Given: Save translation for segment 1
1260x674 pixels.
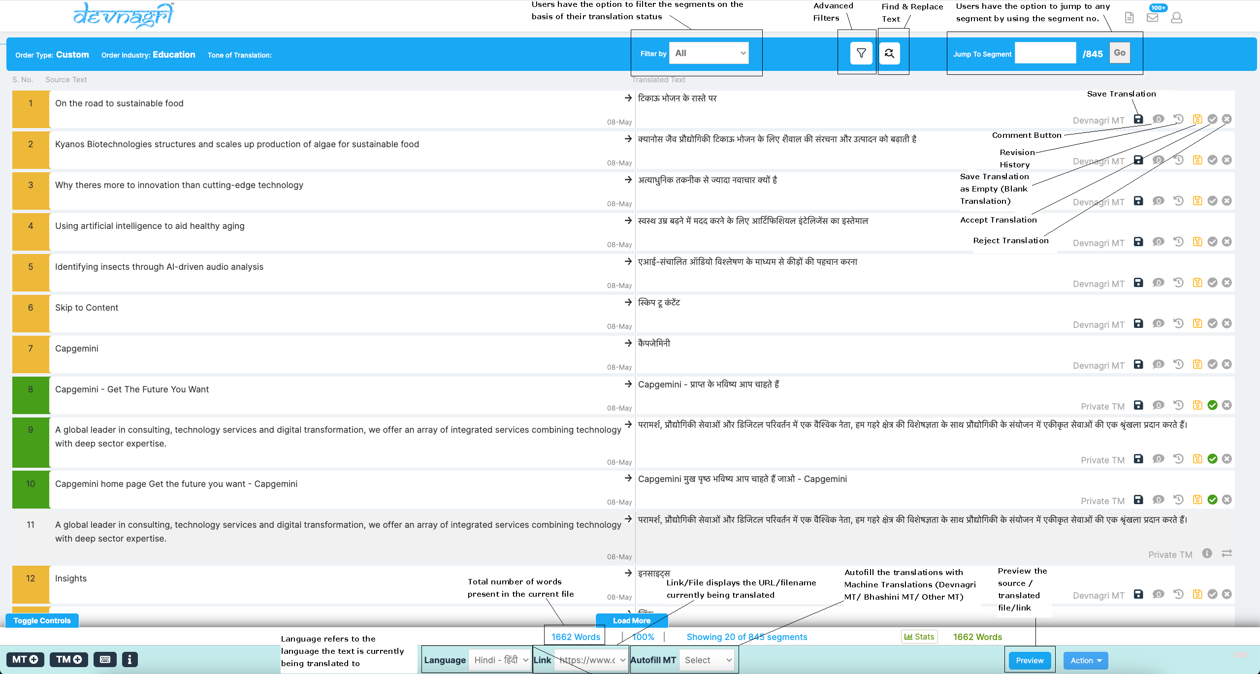Looking at the screenshot, I should click(1138, 119).
